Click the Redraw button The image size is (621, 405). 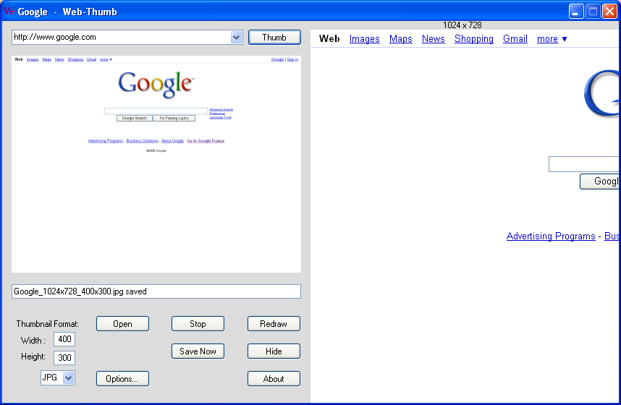pyautogui.click(x=274, y=324)
